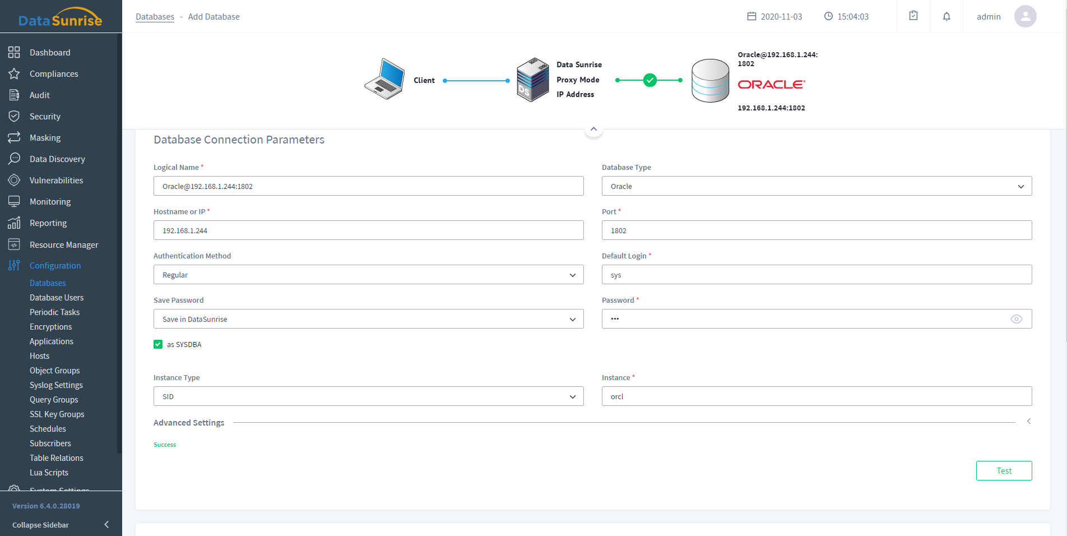Open the notifications bell icon
The height and width of the screenshot is (536, 1067).
[947, 16]
